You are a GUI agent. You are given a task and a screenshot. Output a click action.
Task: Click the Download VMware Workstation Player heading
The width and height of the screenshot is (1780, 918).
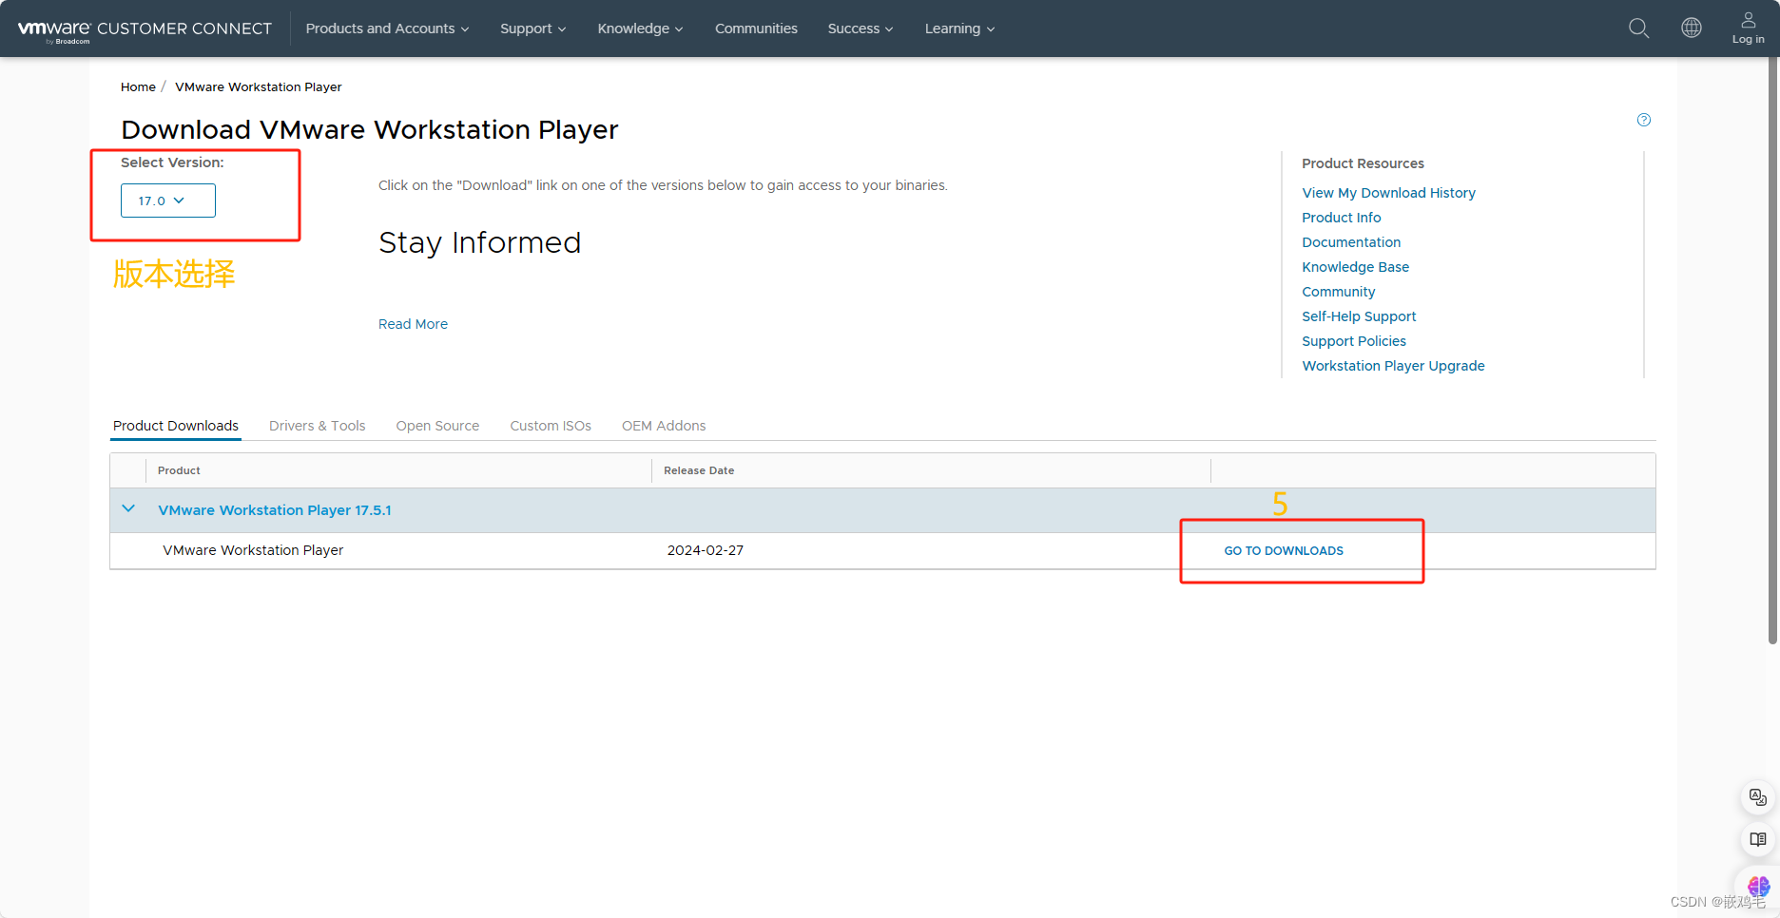(370, 129)
